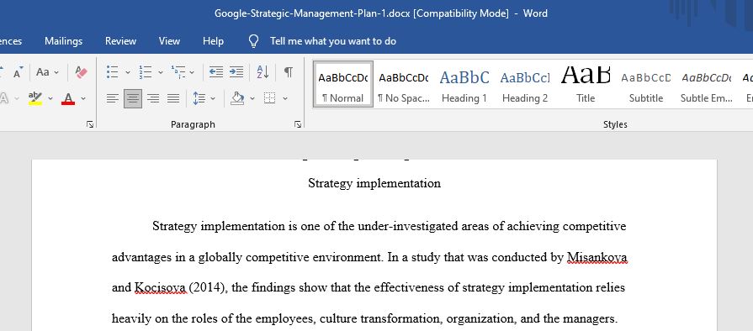The width and height of the screenshot is (753, 331).
Task: Increase the paragraph indent
Action: pyautogui.click(x=236, y=72)
